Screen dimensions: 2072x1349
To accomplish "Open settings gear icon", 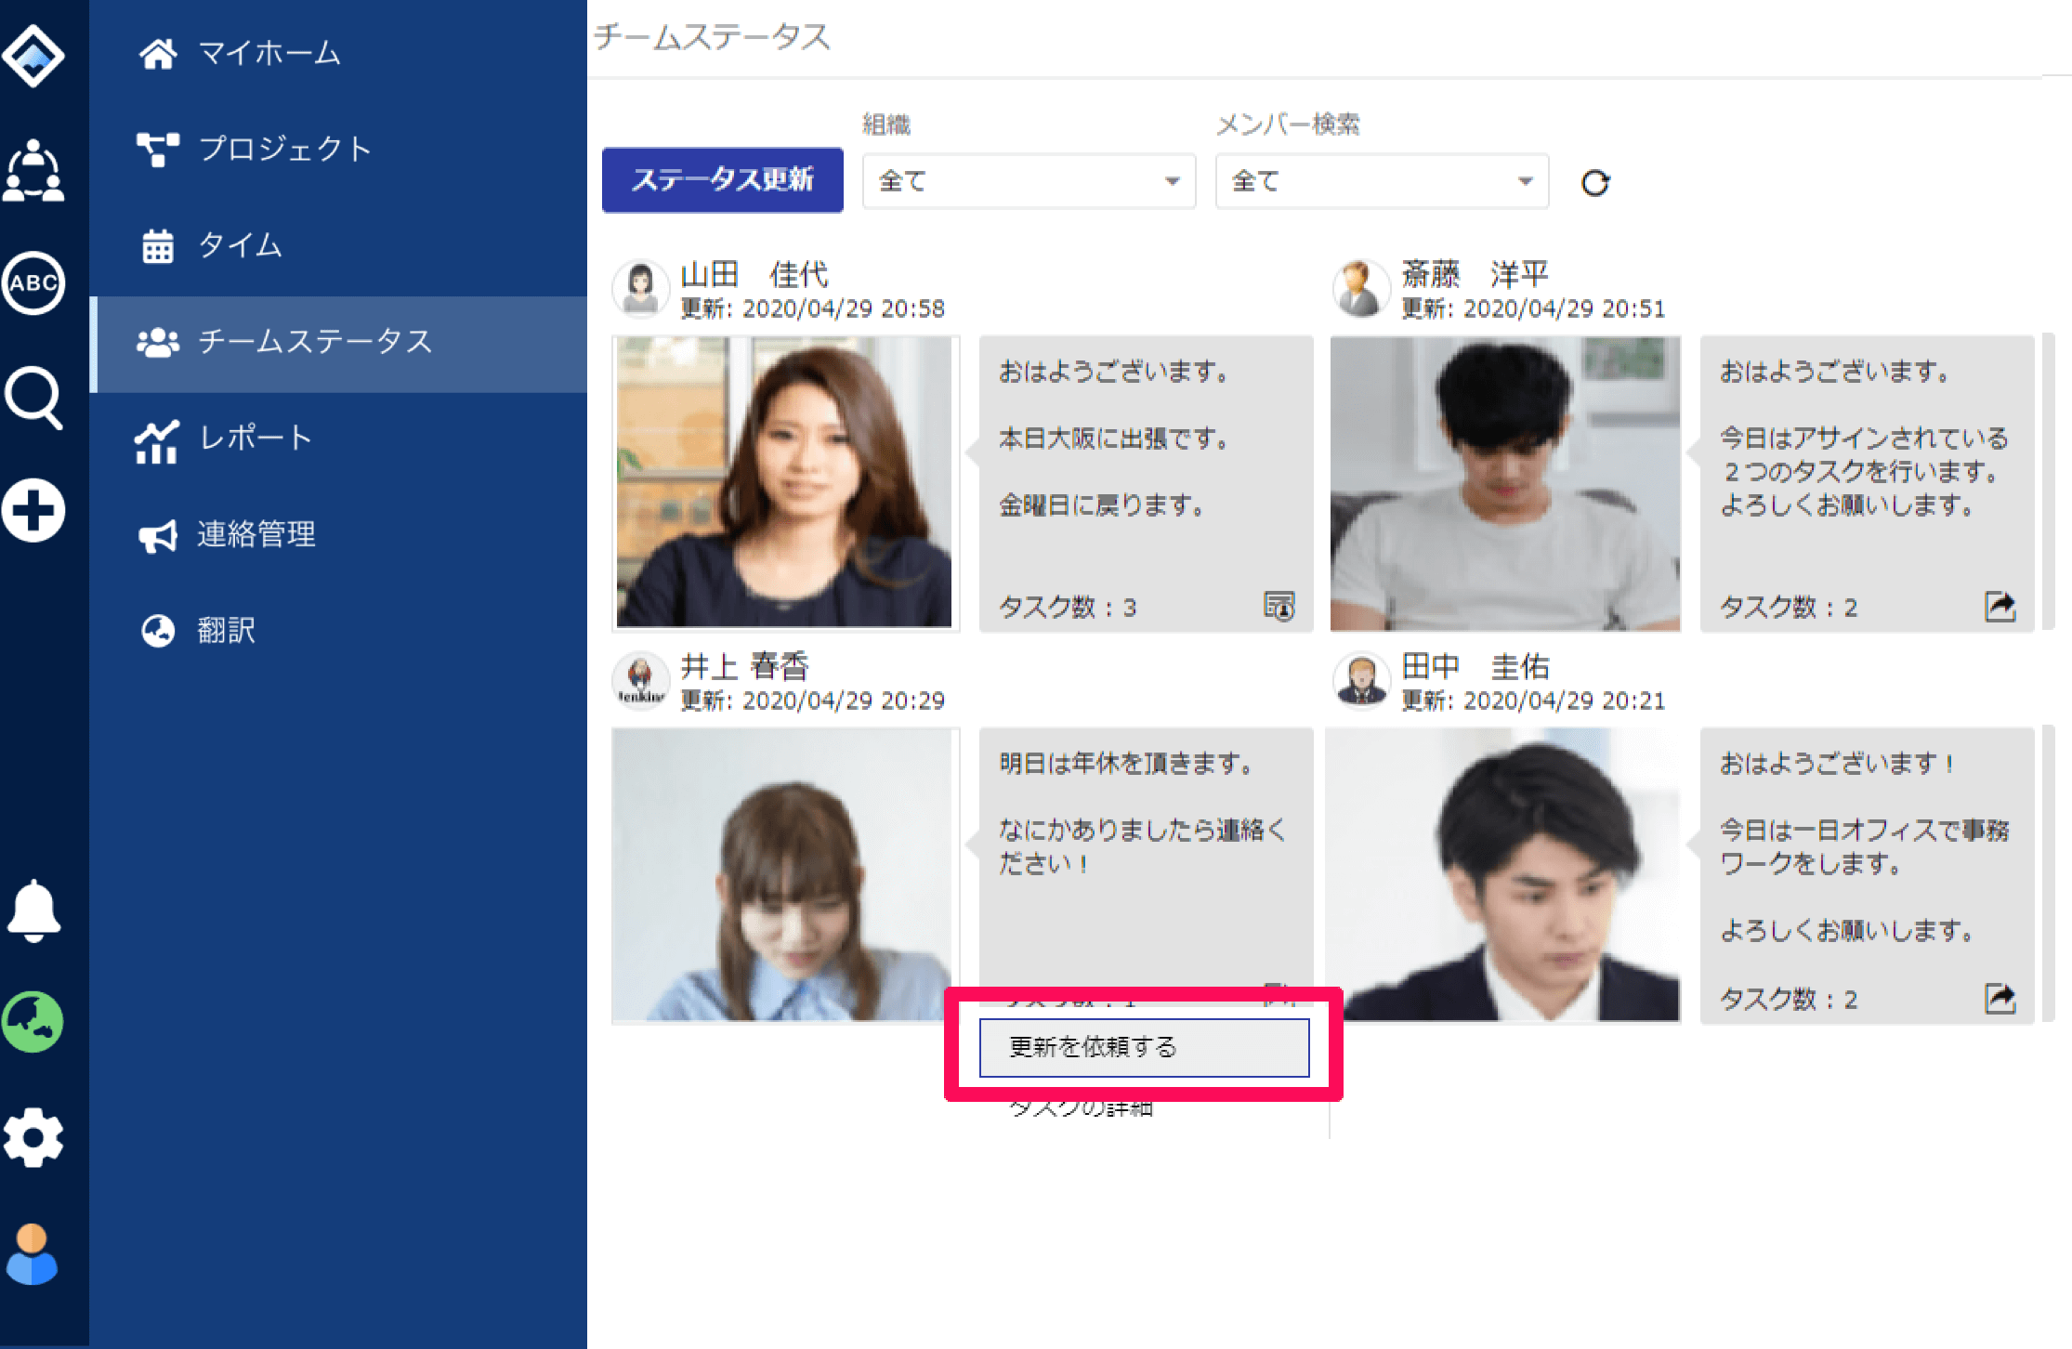I will tap(33, 1138).
